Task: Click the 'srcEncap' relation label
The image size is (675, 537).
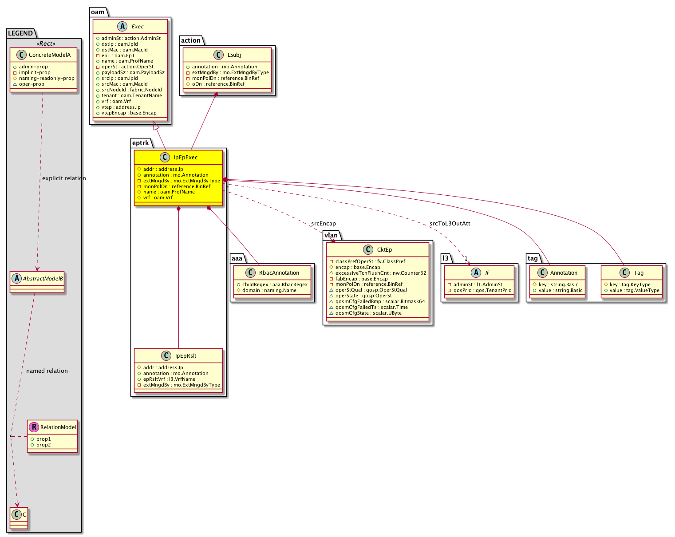Action: [x=323, y=223]
